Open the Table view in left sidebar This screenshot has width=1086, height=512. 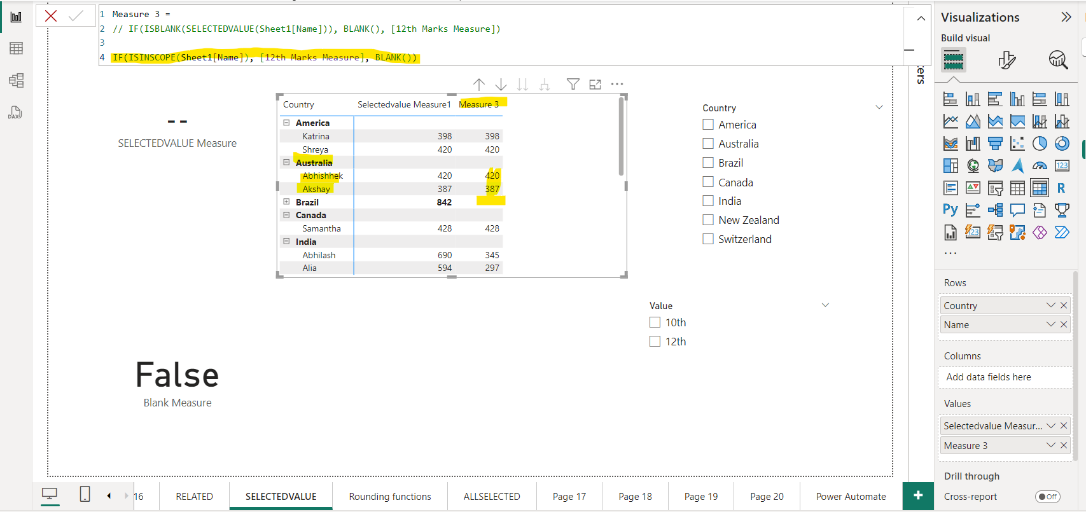pos(16,48)
